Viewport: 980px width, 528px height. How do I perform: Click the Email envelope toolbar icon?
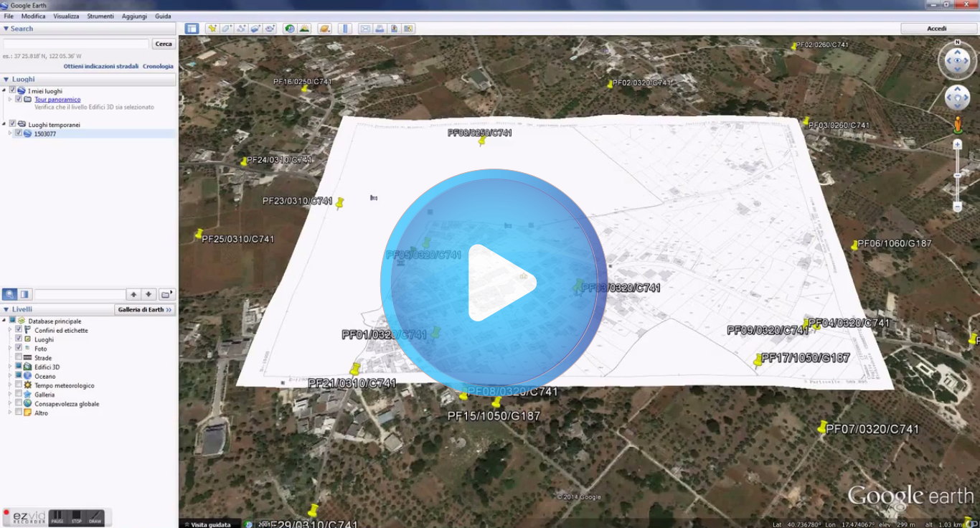(x=365, y=29)
